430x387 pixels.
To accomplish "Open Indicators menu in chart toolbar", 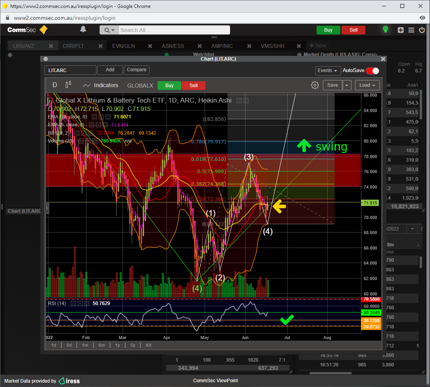I will point(100,85).
